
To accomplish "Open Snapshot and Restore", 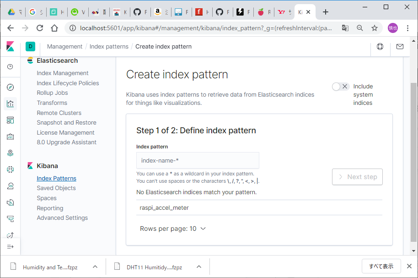I will 67,123.
